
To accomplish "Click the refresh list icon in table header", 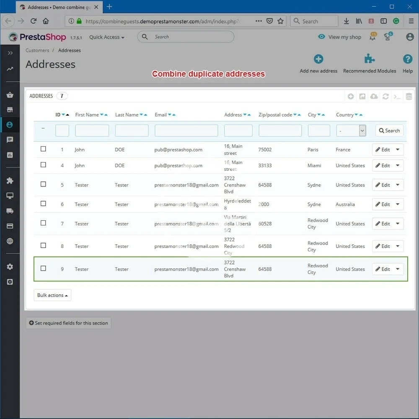I will click(x=385, y=96).
